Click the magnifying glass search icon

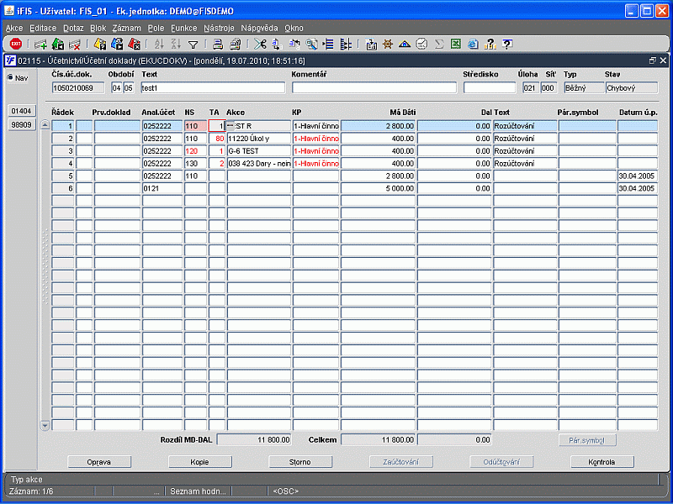click(311, 44)
